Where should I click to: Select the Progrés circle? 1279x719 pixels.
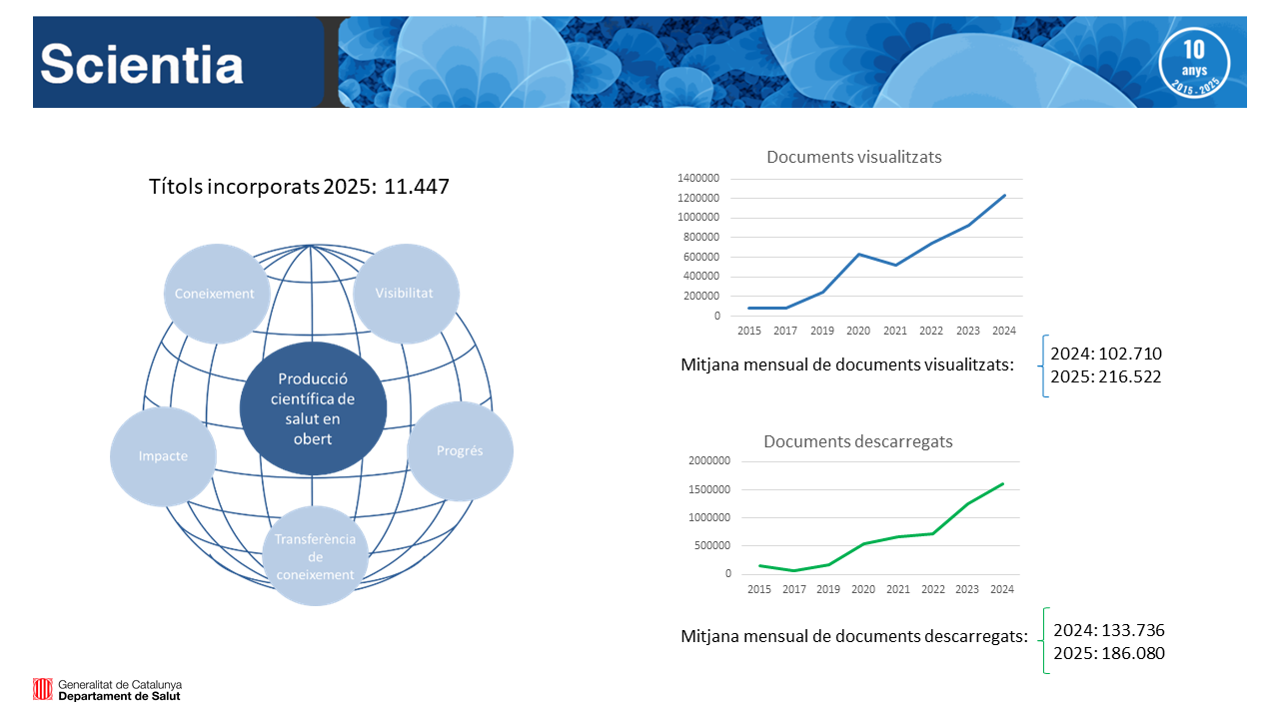(x=460, y=450)
